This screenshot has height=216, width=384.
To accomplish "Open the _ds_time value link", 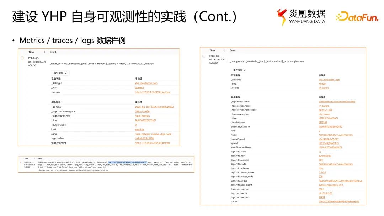I will 154,107.
